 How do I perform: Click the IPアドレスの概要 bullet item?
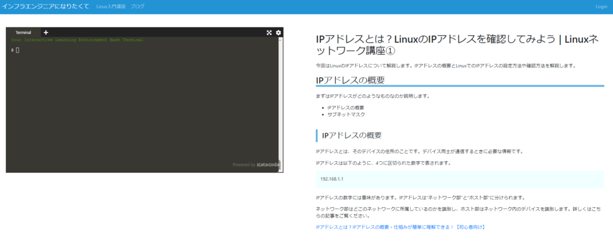346,108
